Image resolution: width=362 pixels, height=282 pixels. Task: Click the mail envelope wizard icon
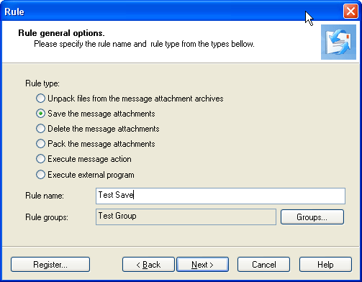[338, 42]
